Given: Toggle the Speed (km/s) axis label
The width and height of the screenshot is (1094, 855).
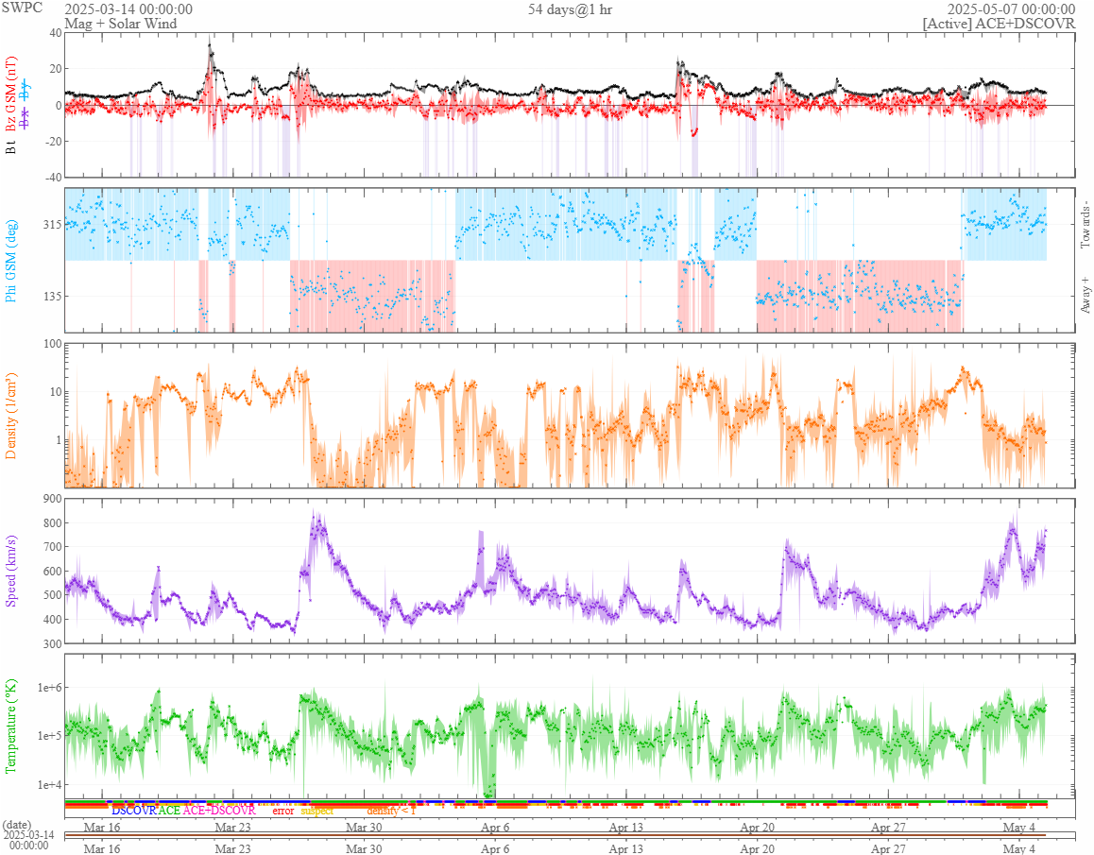Looking at the screenshot, I should (10, 571).
